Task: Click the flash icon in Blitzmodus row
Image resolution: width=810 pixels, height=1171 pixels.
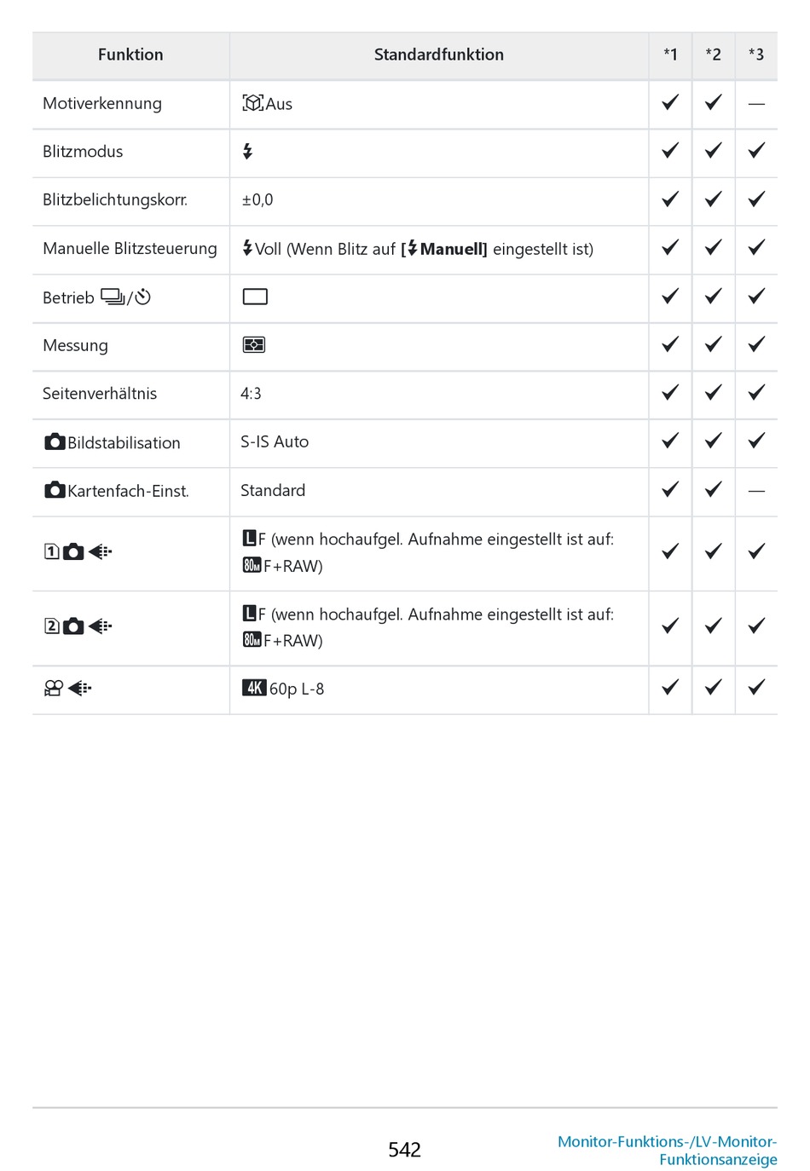Action: (x=247, y=152)
